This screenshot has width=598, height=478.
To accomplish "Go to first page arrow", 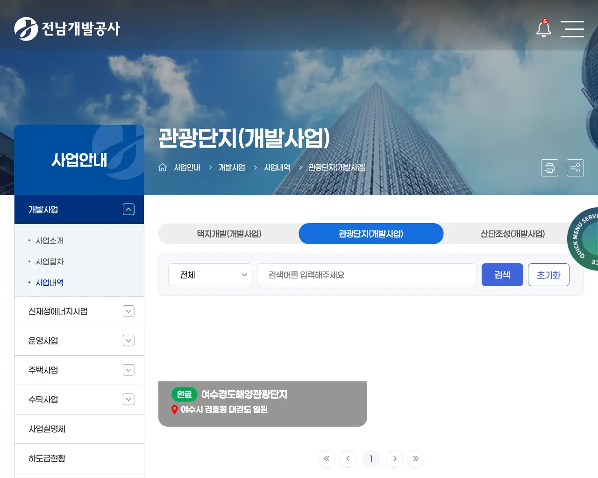I will (x=327, y=459).
